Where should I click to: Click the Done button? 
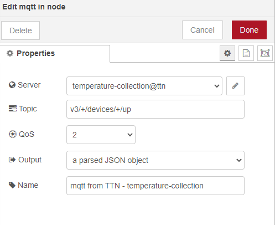[249, 30]
